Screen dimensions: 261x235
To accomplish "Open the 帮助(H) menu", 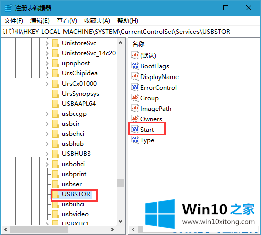I will pos(127,21).
